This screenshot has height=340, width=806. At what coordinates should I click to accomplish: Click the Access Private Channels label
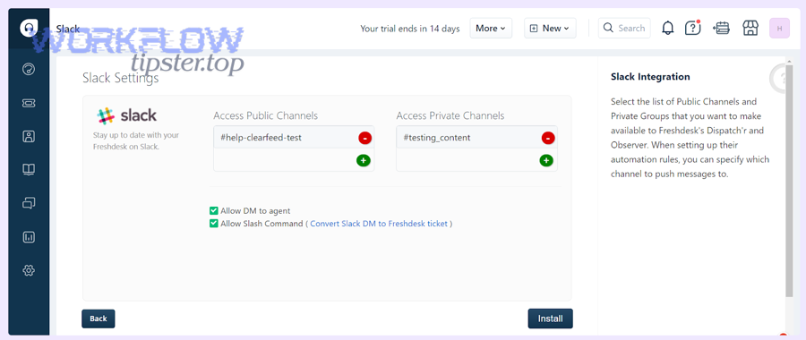(x=450, y=115)
